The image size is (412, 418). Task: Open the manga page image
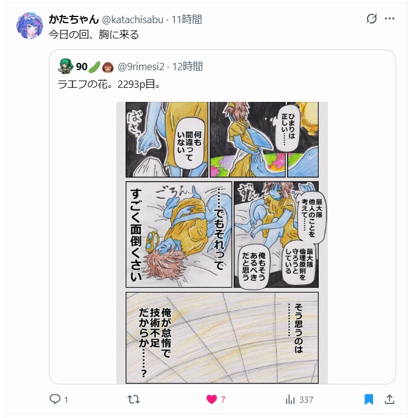(222, 243)
